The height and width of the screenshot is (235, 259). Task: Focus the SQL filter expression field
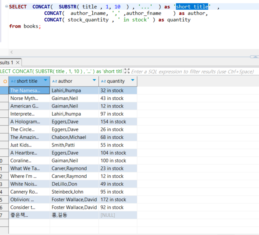pyautogui.click(x=192, y=71)
